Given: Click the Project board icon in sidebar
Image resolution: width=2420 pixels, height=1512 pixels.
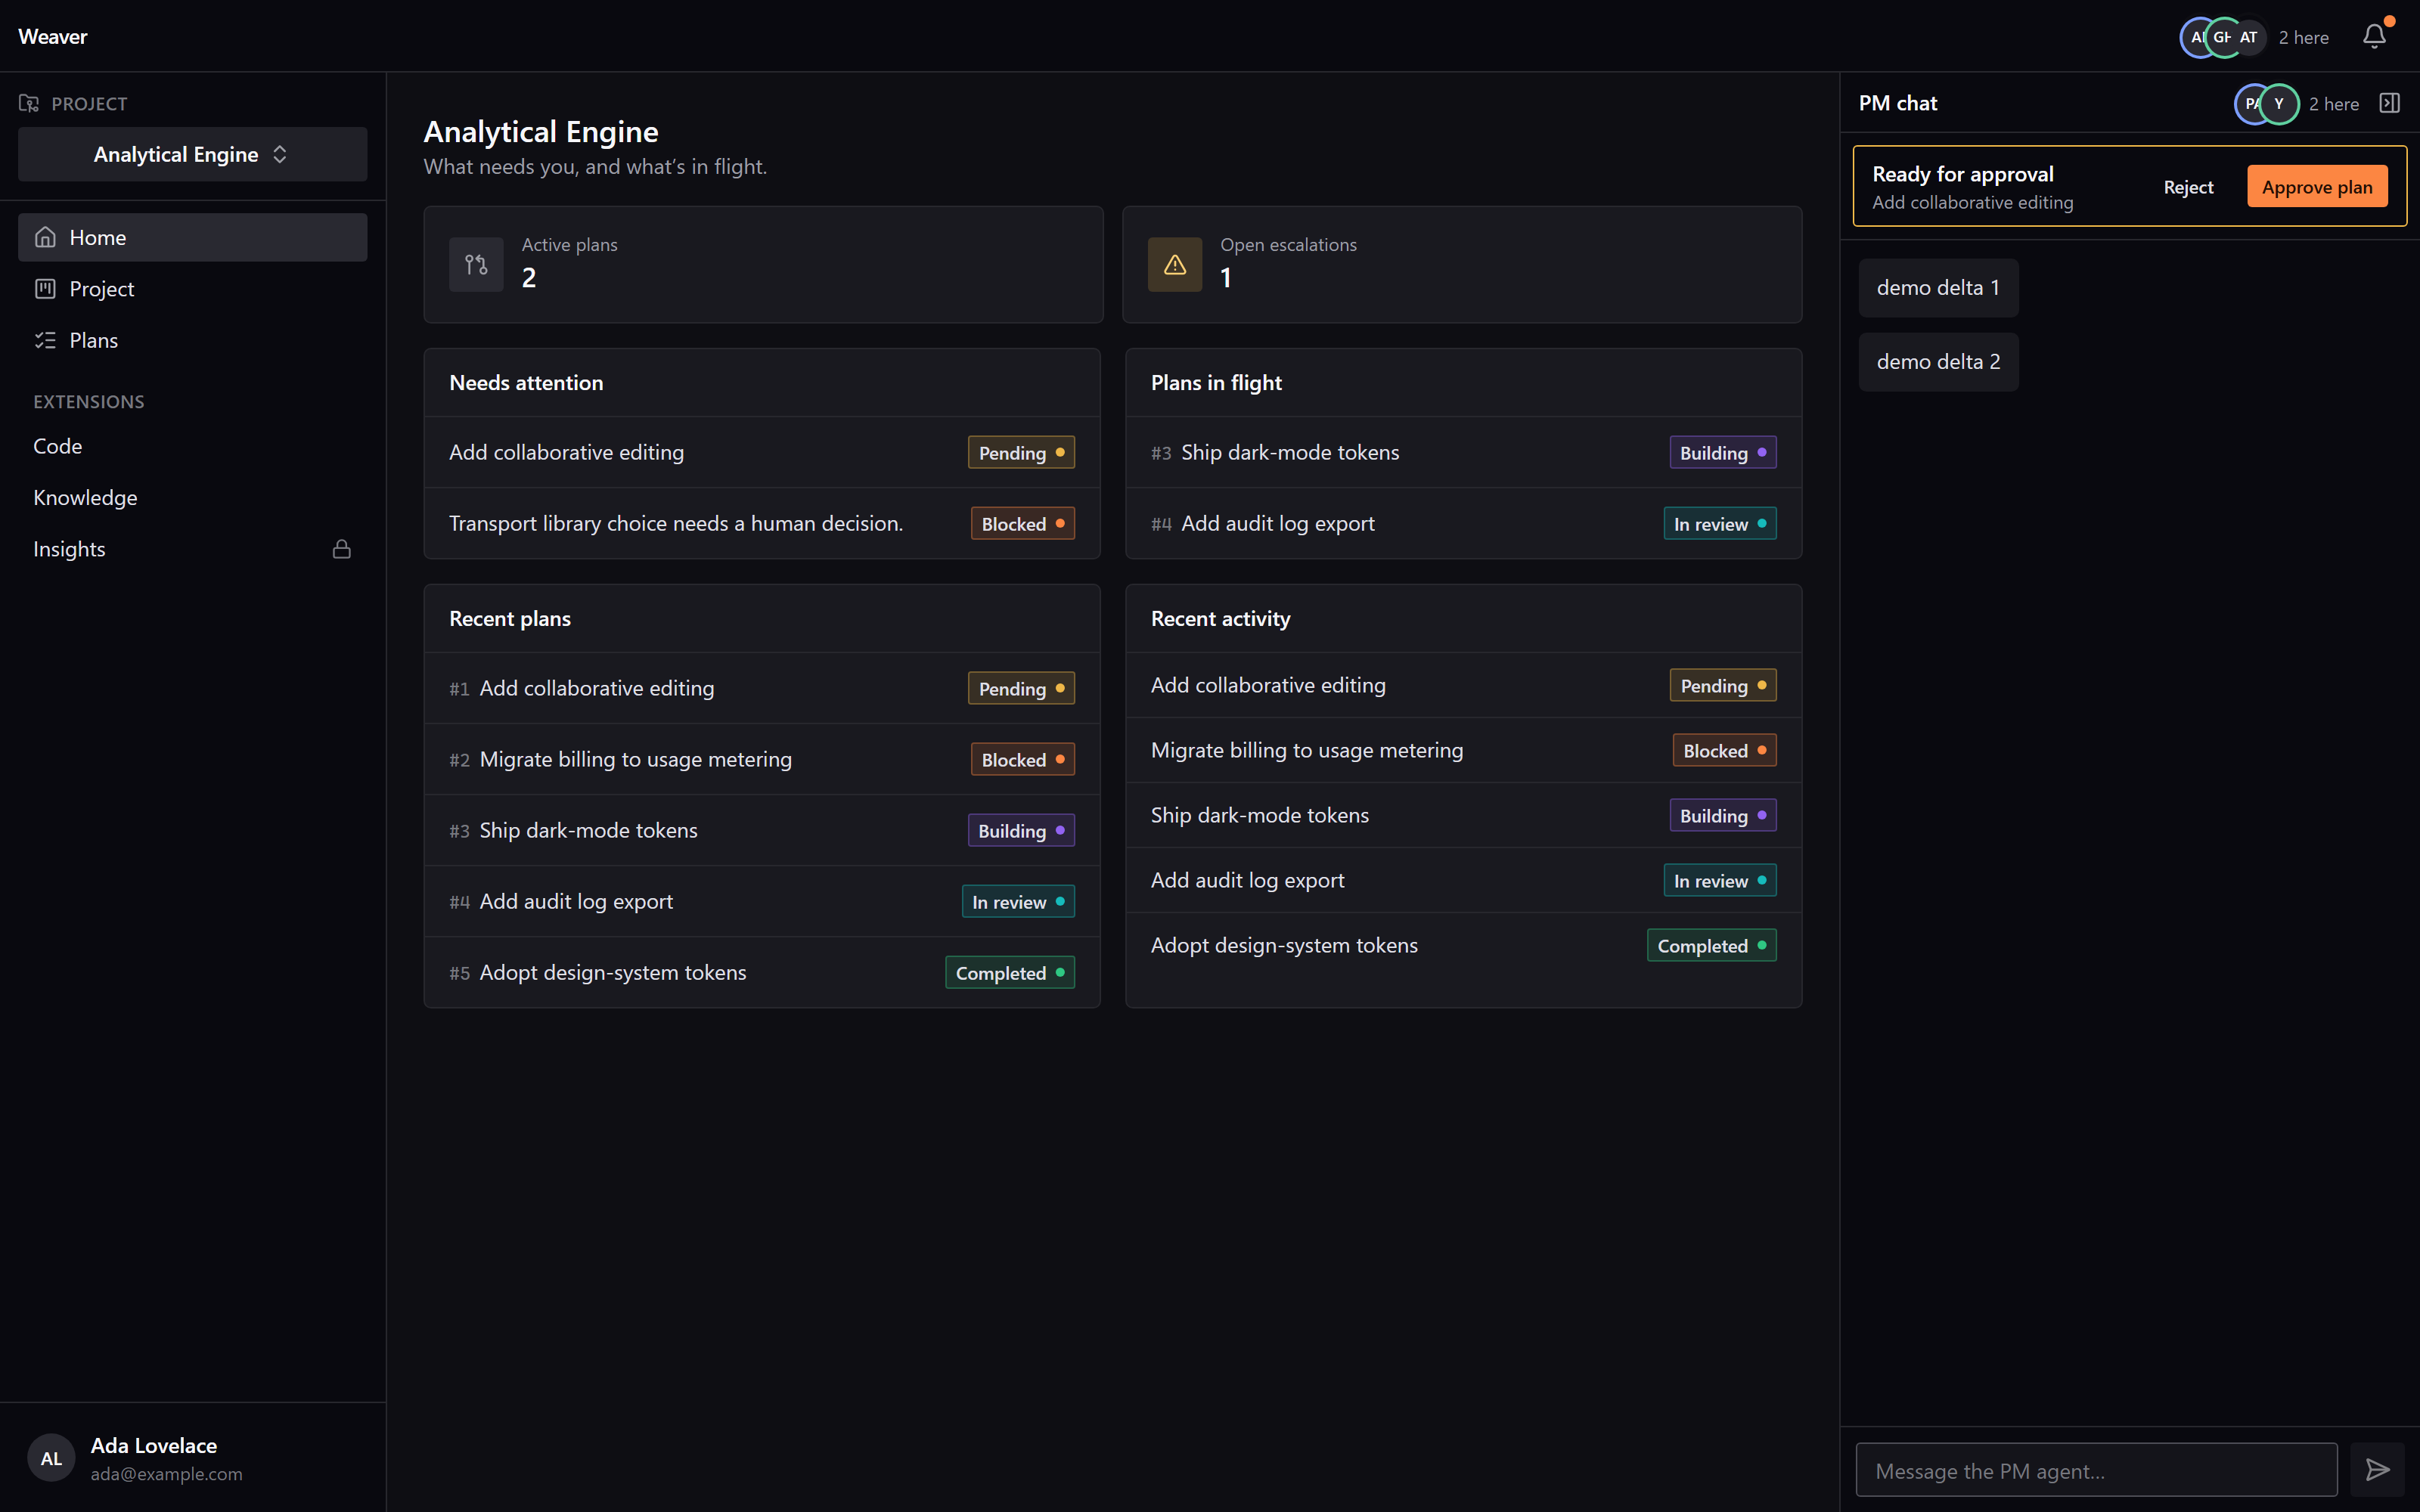Looking at the screenshot, I should [x=45, y=289].
